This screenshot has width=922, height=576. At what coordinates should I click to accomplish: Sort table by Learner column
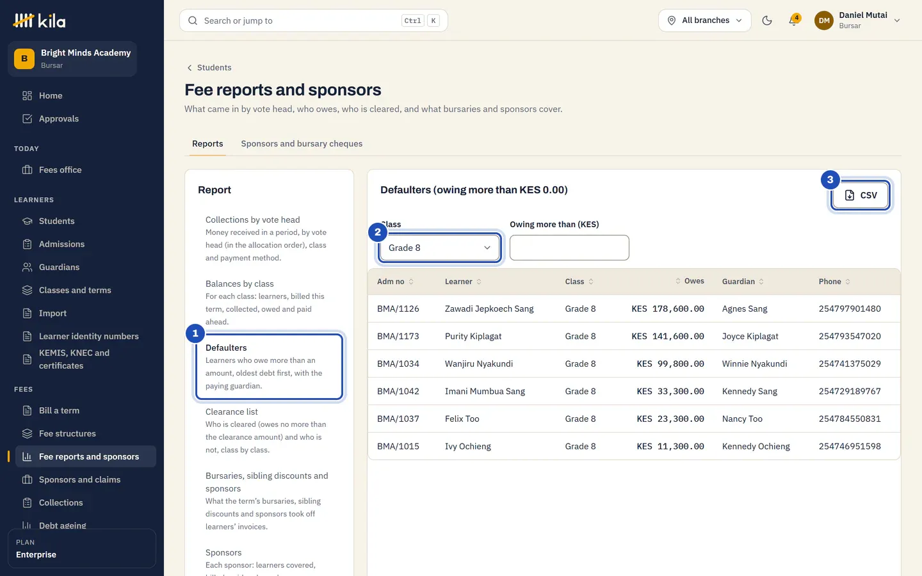[x=463, y=282]
